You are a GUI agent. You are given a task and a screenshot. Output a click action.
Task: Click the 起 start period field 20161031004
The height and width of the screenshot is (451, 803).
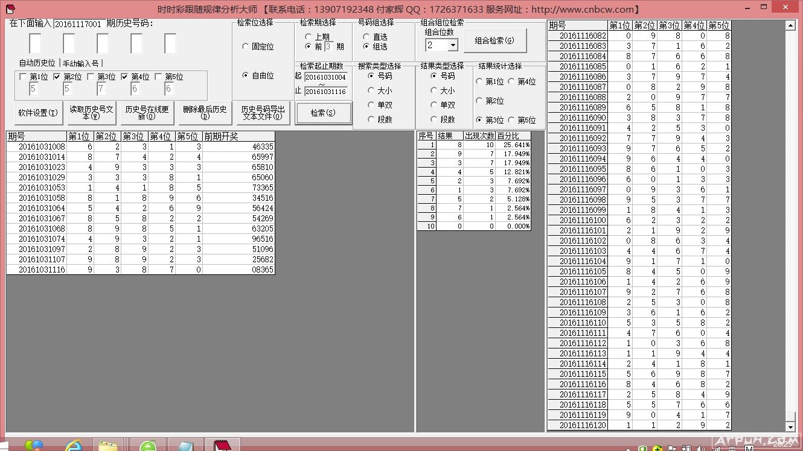(325, 77)
